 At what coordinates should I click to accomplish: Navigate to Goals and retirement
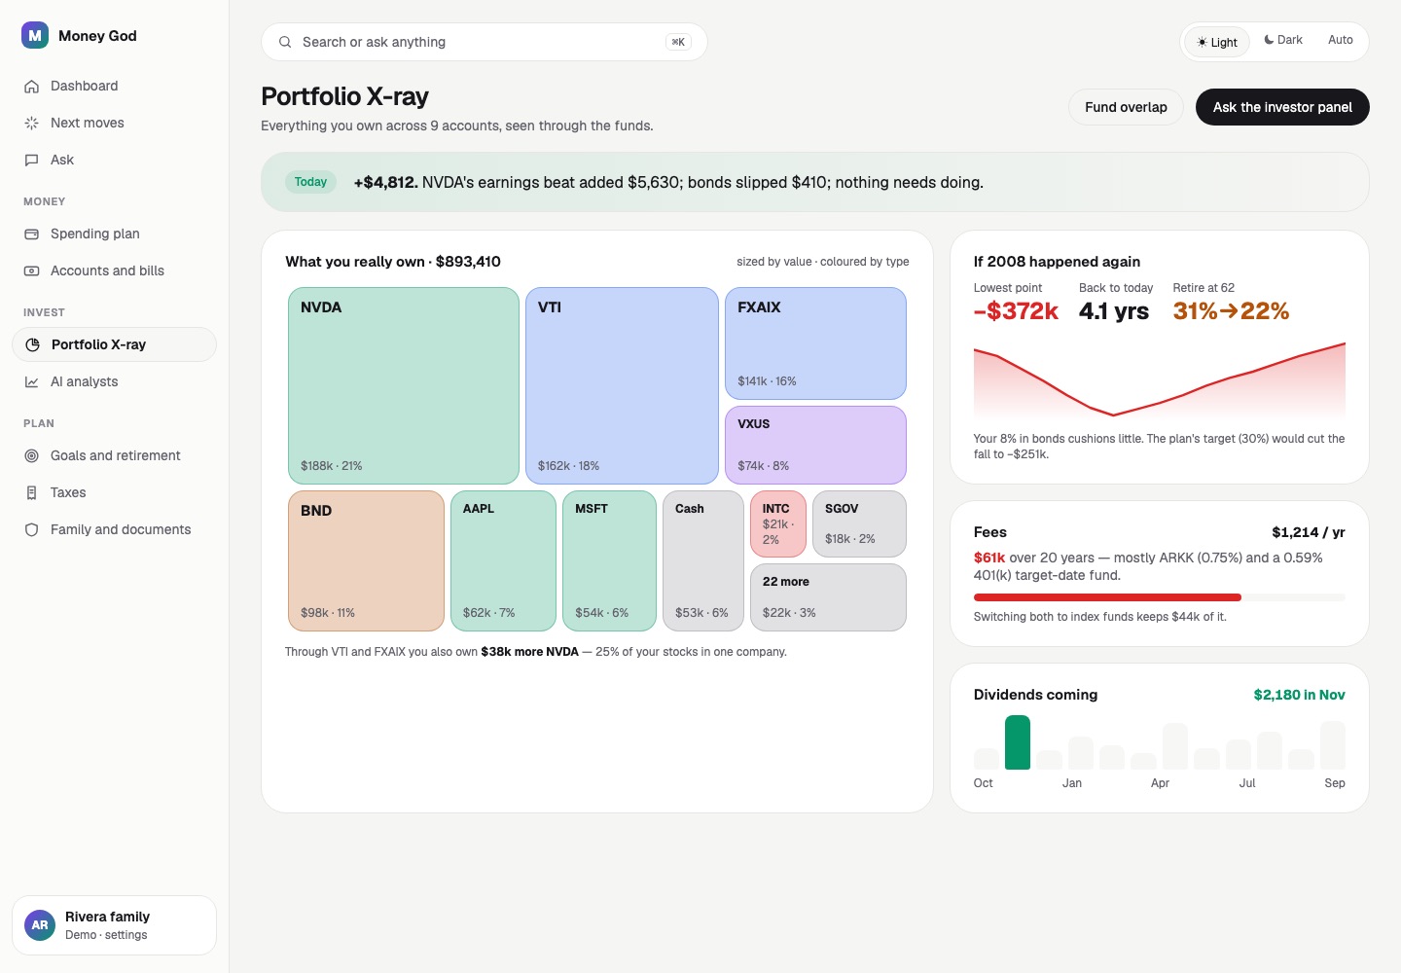[x=114, y=455]
